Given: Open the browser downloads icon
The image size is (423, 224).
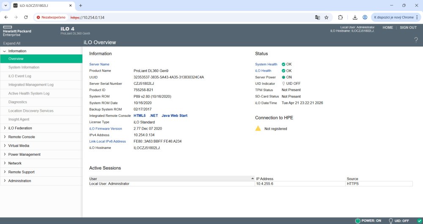Looking at the screenshot, I should (x=355, y=17).
